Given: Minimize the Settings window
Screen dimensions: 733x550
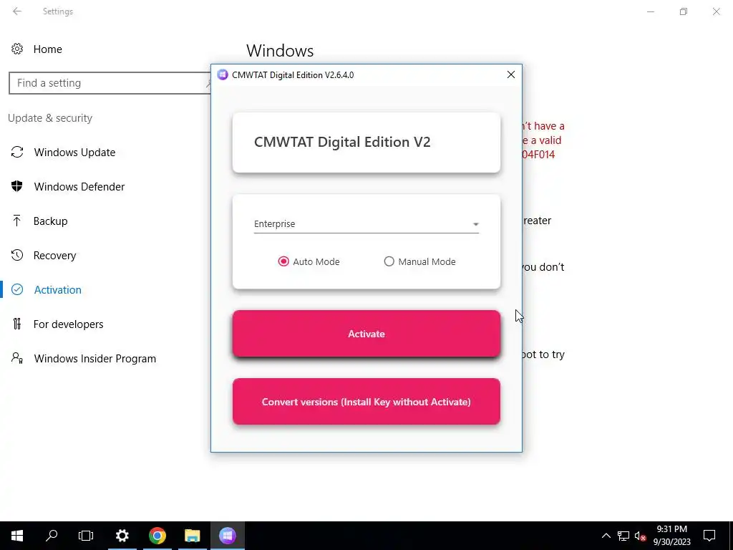Looking at the screenshot, I should (650, 11).
